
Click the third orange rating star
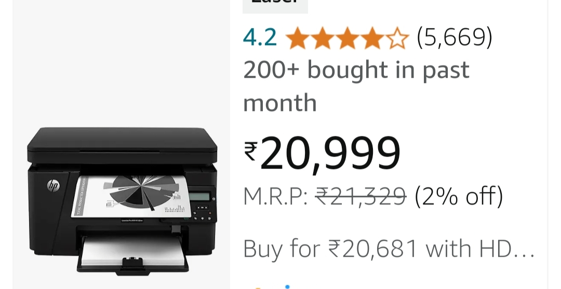(347, 38)
